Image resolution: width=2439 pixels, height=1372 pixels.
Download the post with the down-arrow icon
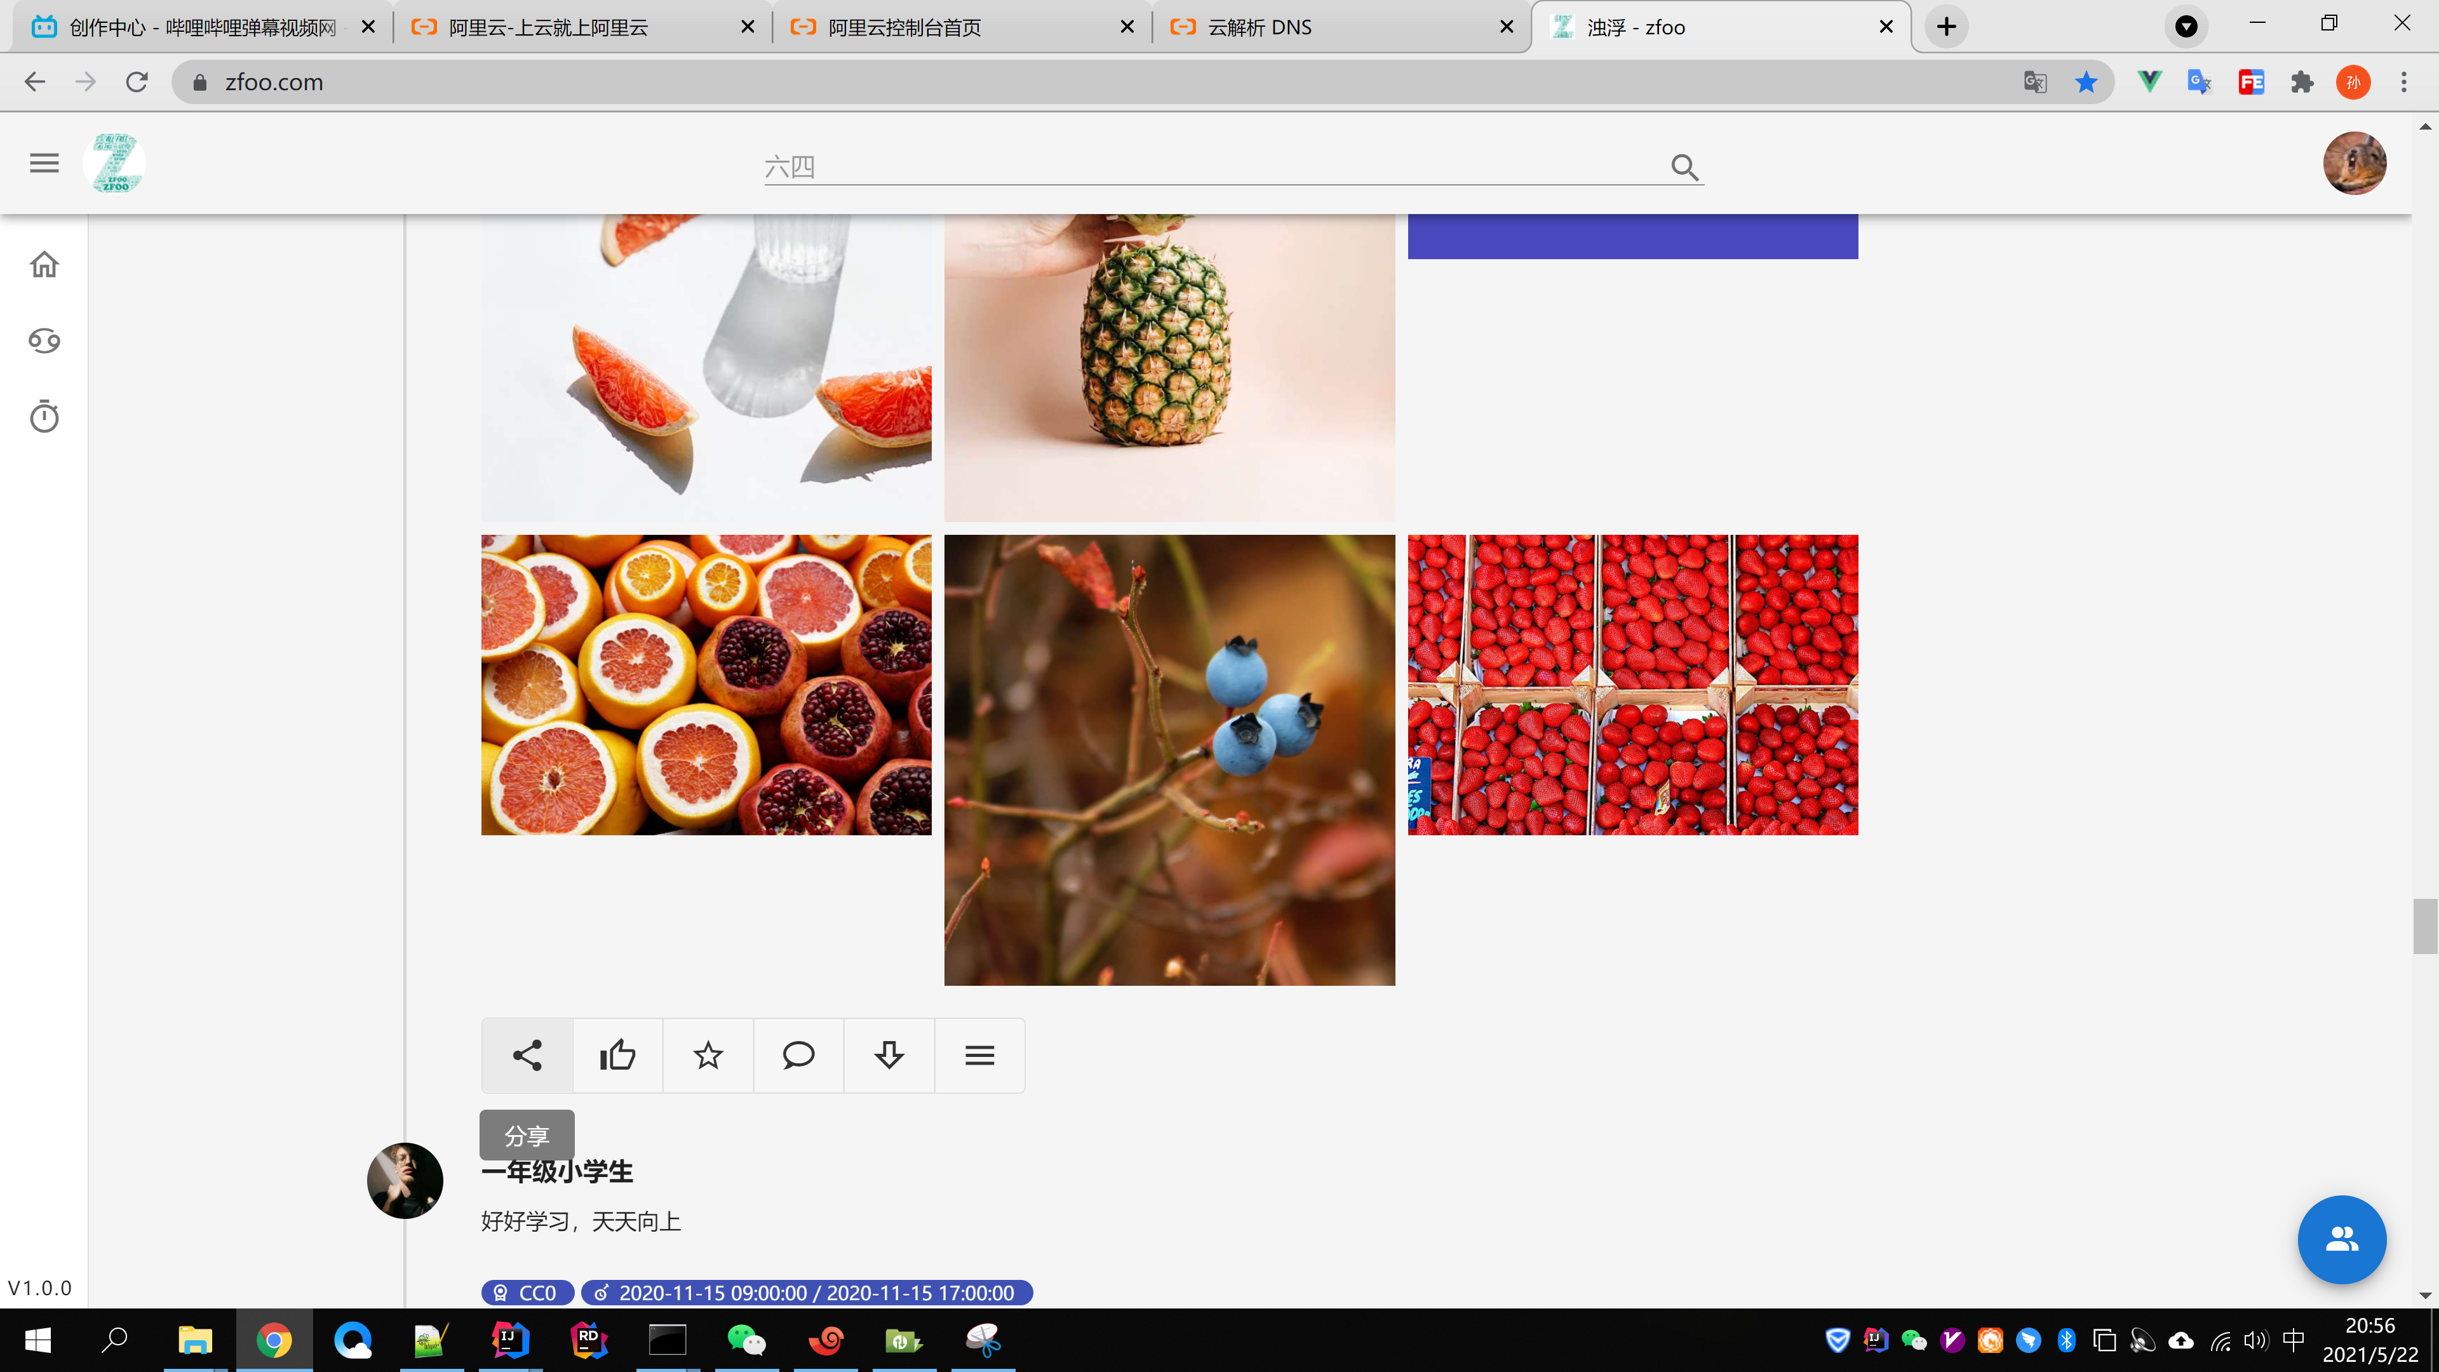tap(888, 1055)
